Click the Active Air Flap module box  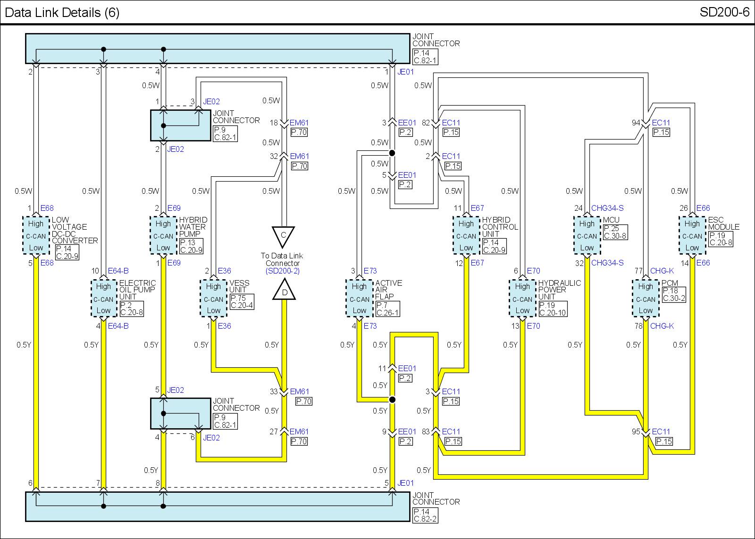(x=359, y=299)
